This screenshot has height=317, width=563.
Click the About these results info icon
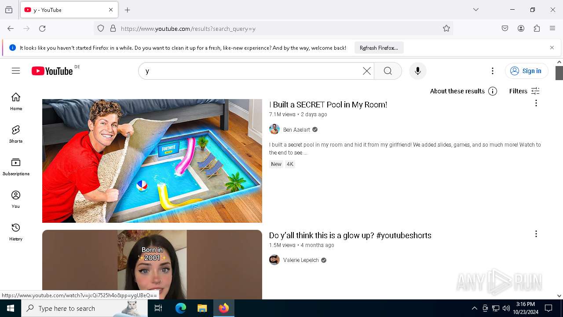(x=493, y=91)
